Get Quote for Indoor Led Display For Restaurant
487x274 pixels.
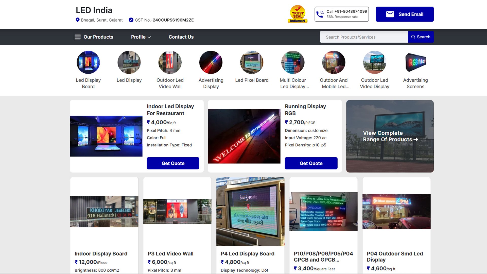(x=173, y=163)
